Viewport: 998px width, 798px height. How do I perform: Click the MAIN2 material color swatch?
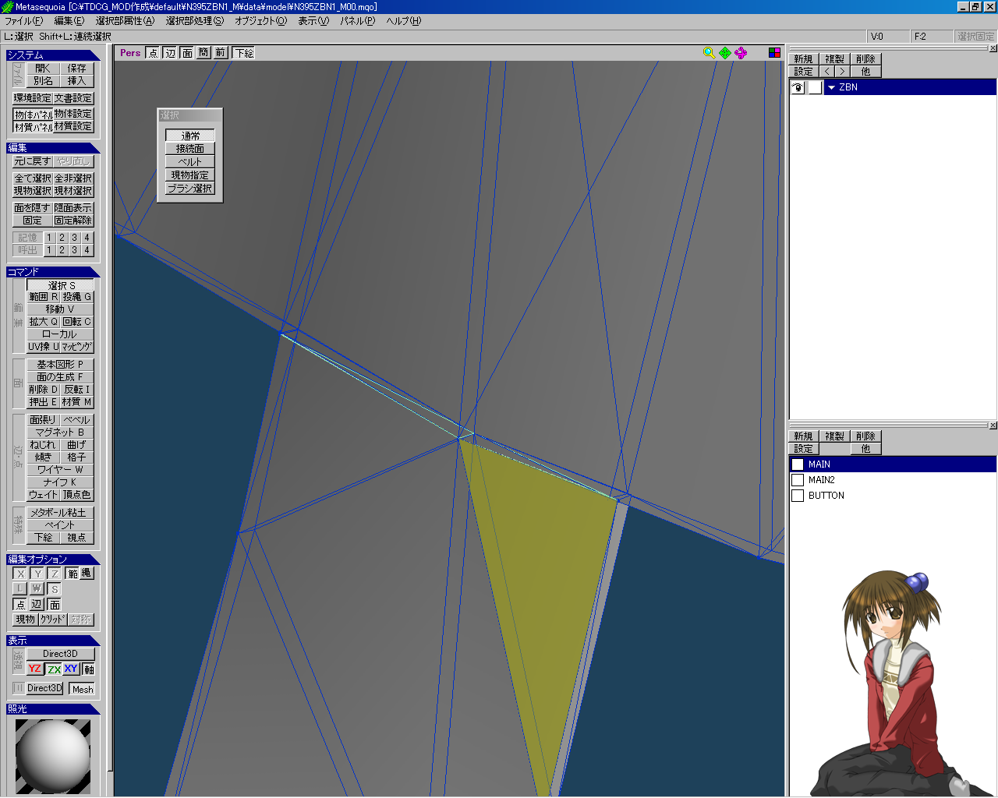(x=798, y=480)
